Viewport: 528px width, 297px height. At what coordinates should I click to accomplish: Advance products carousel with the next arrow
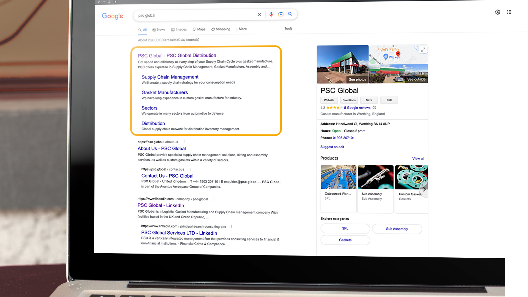click(424, 189)
